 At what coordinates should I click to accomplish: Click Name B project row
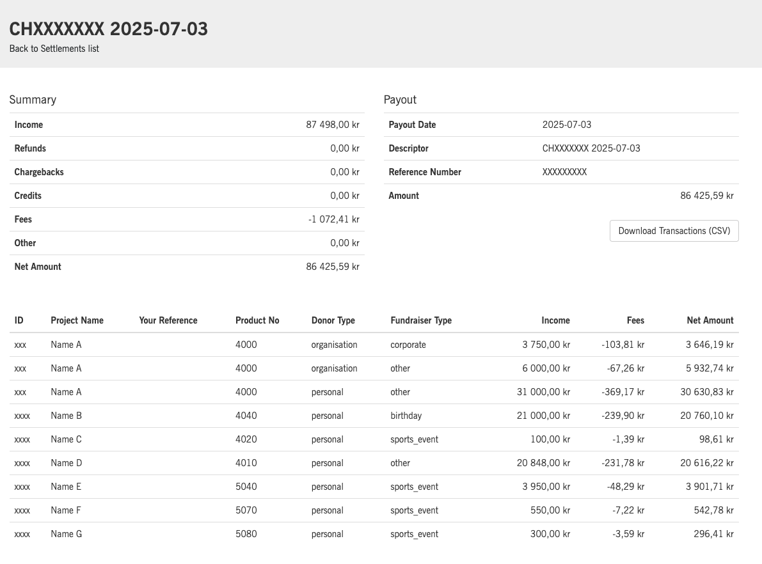tap(374, 416)
